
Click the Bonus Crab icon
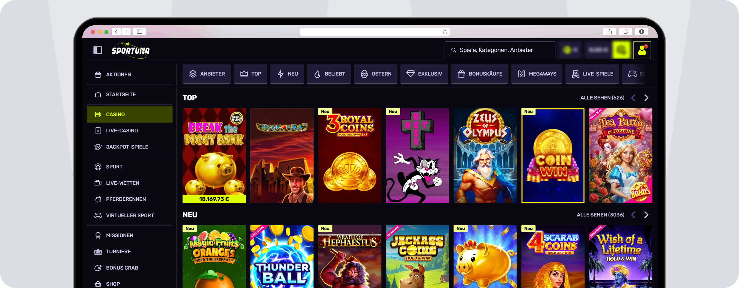click(x=98, y=268)
